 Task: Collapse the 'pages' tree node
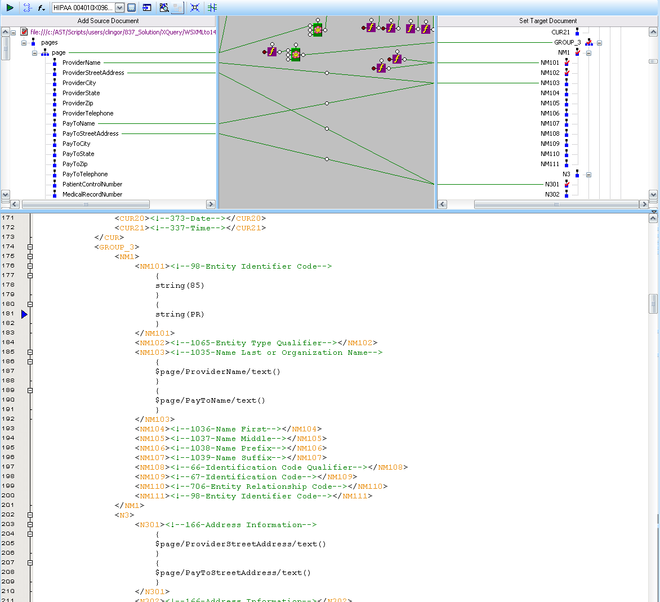pyautogui.click(x=24, y=43)
